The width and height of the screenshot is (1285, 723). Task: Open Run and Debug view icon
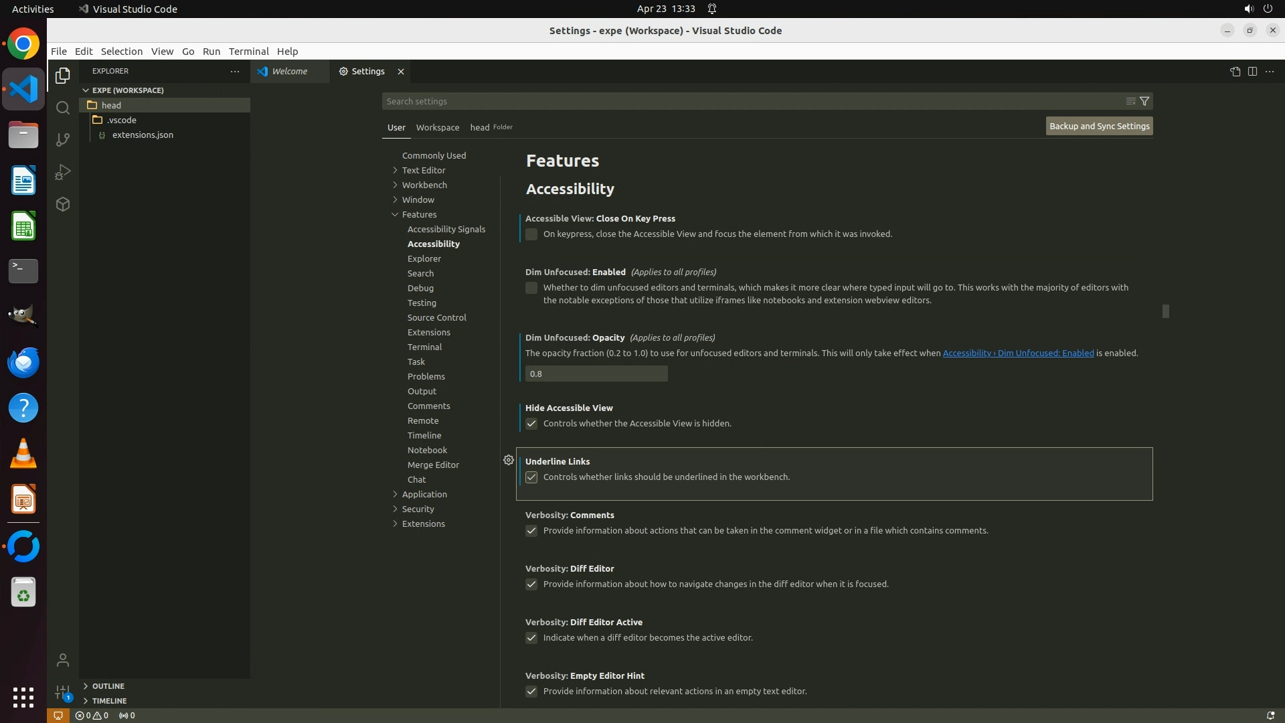pos(63,172)
